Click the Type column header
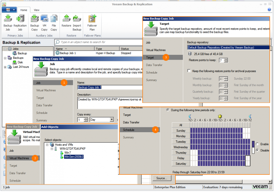274x192 pixels. click(107, 49)
